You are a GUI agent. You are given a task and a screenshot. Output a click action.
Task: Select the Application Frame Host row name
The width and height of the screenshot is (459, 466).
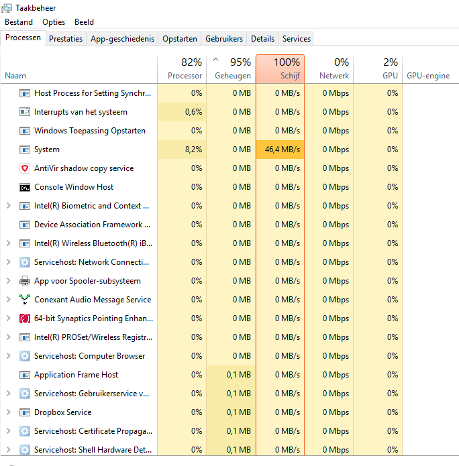[x=76, y=375]
